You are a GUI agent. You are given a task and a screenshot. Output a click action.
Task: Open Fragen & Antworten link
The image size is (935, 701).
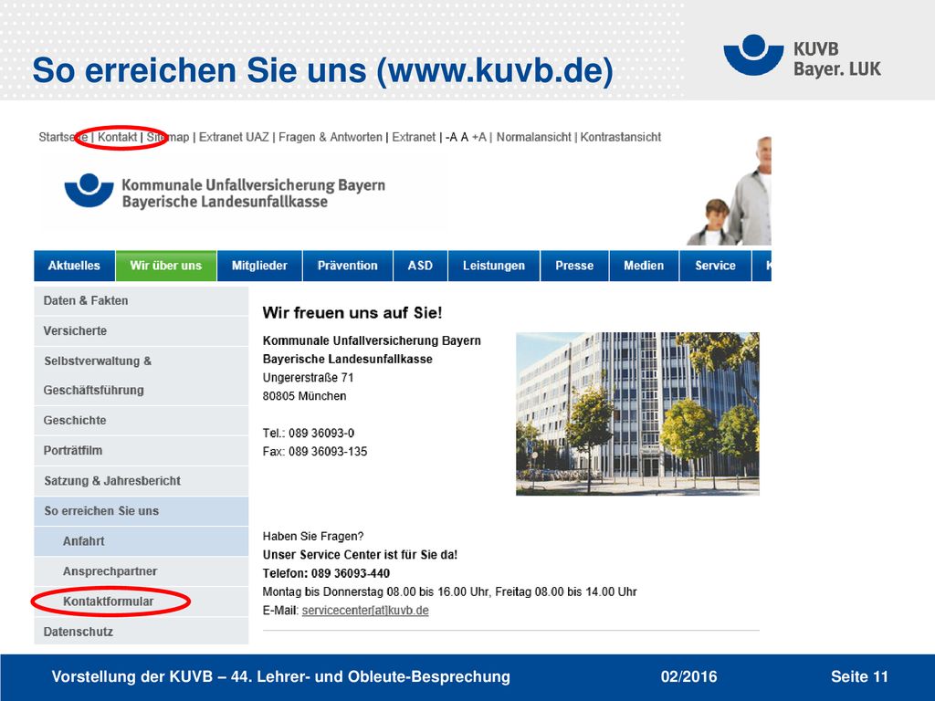point(331,137)
